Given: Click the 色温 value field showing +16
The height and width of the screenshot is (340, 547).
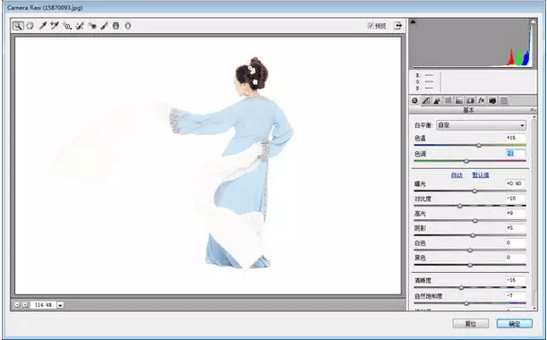Looking at the screenshot, I should pos(516,138).
